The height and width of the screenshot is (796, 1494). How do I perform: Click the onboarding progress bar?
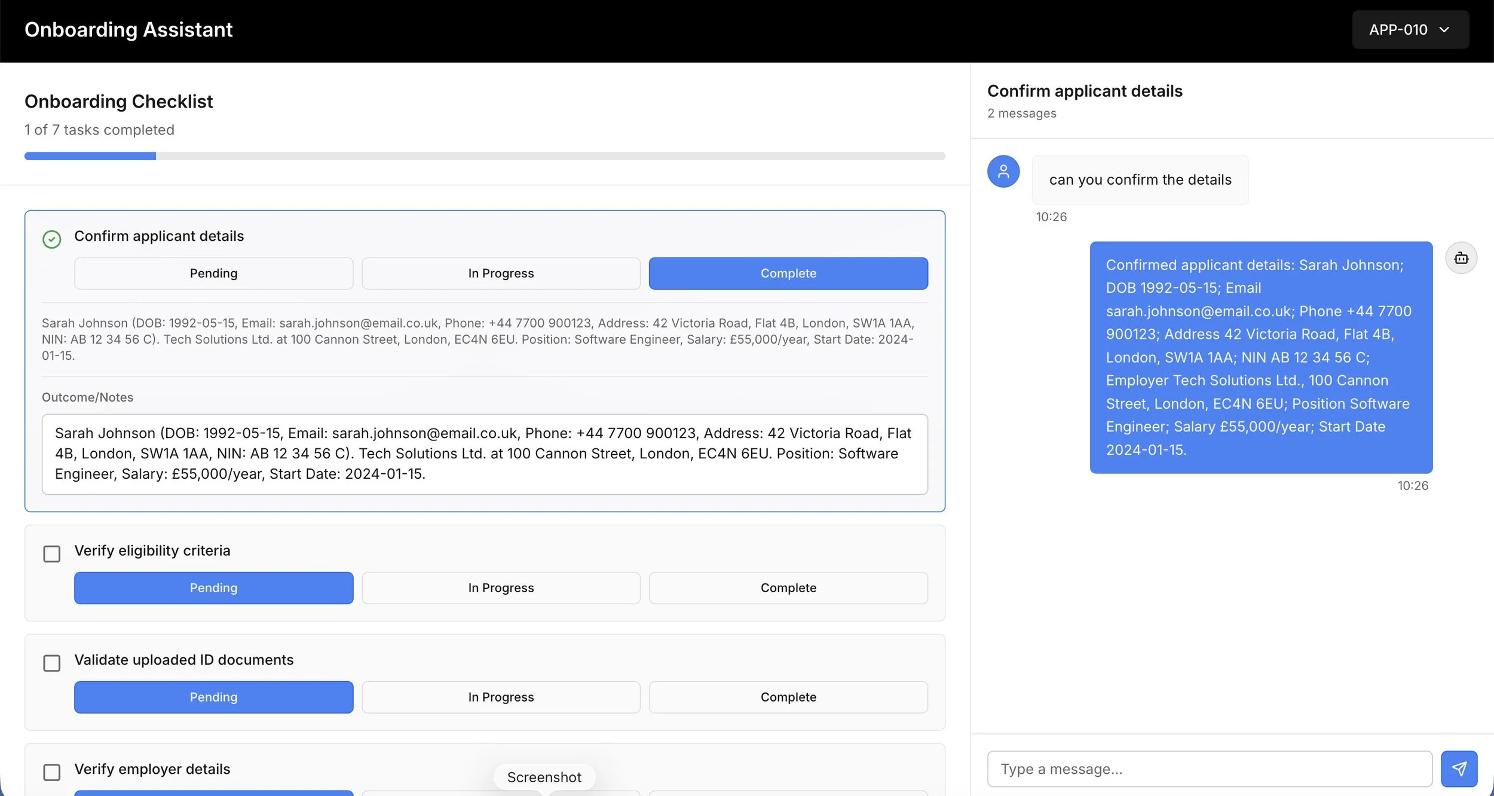pyautogui.click(x=485, y=156)
